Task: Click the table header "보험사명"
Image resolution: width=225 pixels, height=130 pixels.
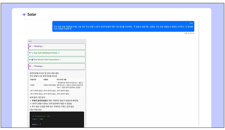Action: pyautogui.click(x=33, y=80)
